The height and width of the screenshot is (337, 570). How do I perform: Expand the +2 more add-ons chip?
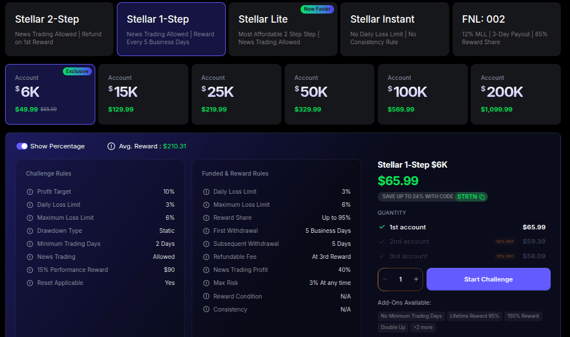pos(423,327)
